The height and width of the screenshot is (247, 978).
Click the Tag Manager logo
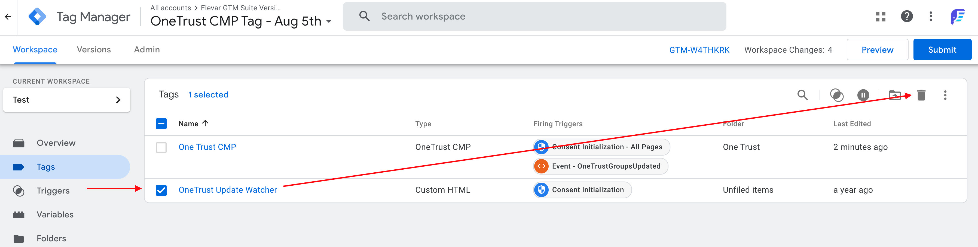click(37, 17)
